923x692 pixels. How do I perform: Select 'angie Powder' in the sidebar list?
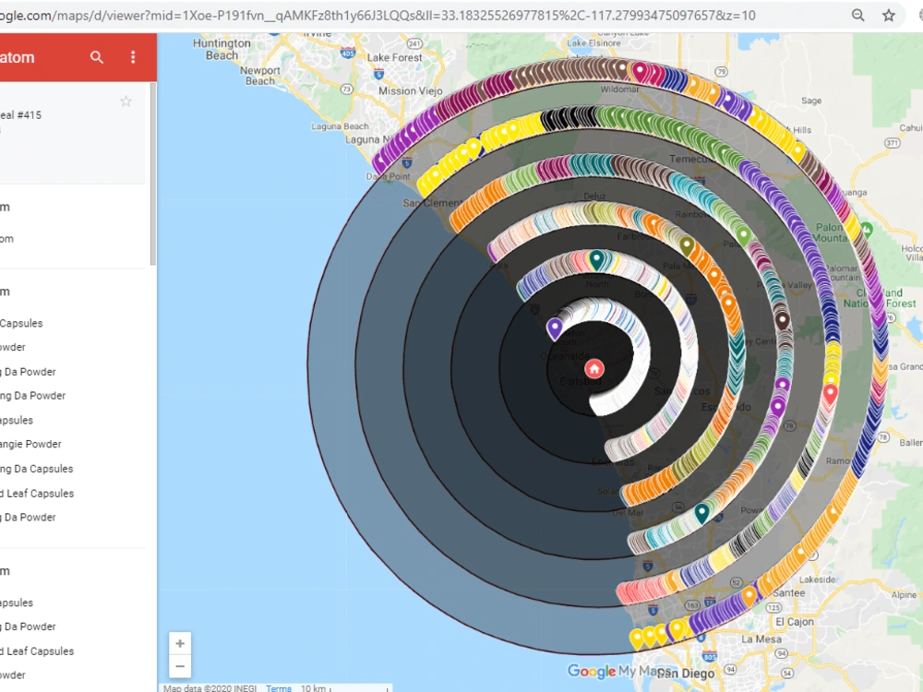click(30, 444)
